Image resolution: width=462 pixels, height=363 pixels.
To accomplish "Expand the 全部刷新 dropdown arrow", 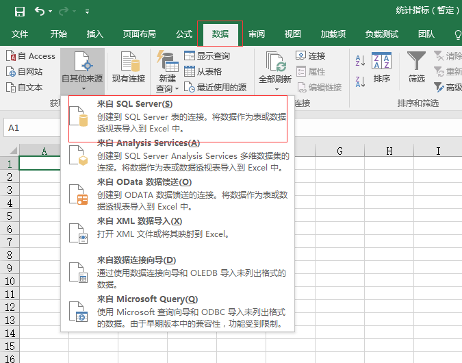I will 277,89.
